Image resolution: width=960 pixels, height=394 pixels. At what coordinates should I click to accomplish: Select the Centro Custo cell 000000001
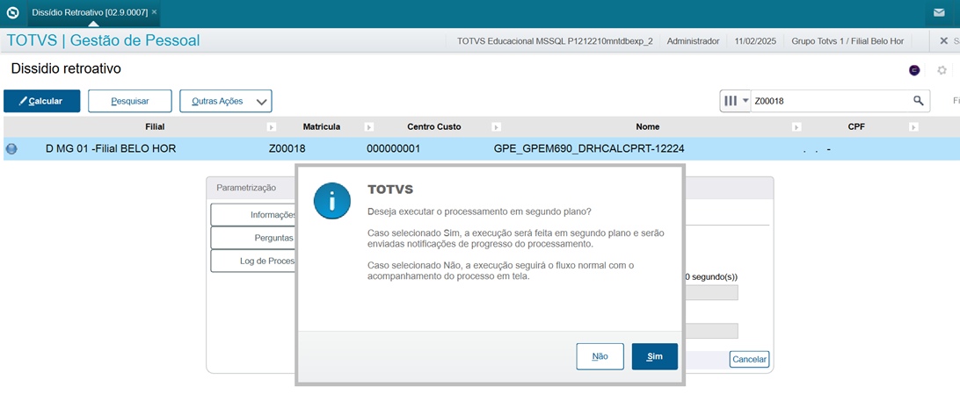click(x=393, y=148)
